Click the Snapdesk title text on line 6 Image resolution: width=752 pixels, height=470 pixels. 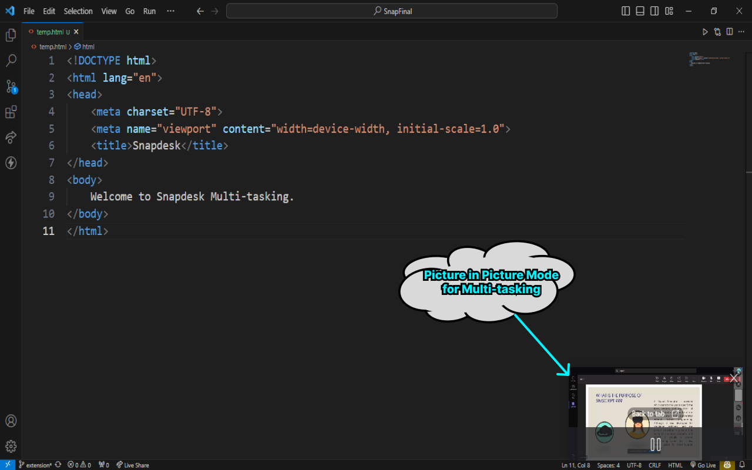pos(156,146)
